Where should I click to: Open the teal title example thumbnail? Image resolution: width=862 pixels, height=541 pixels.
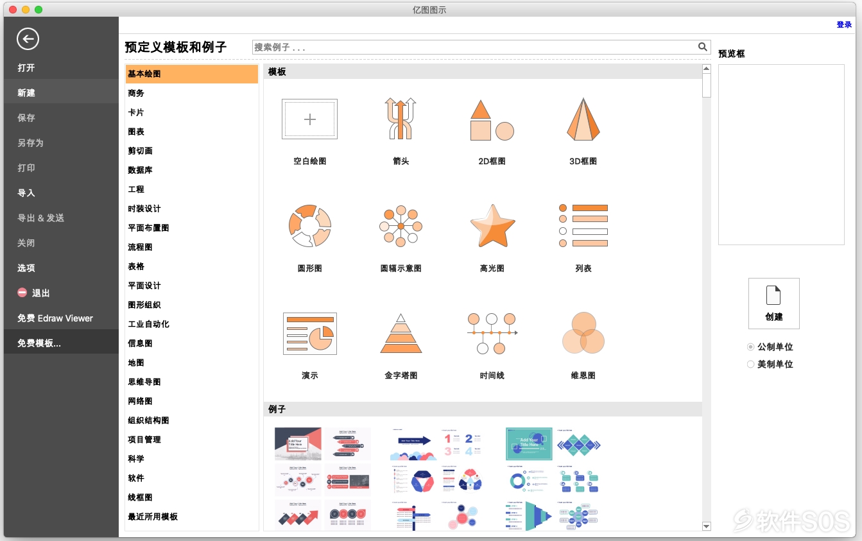click(x=553, y=478)
